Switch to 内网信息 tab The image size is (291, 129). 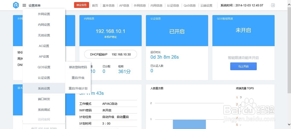(157, 6)
